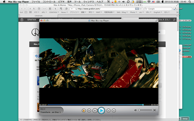Expand the MAP bookmarks dropdown

[99, 12]
